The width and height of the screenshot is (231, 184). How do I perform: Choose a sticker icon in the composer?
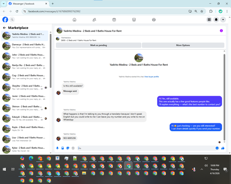pyautogui.click(x=68, y=148)
